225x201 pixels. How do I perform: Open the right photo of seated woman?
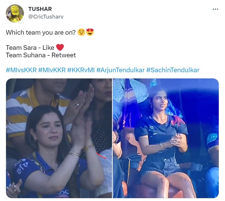[x=166, y=138]
